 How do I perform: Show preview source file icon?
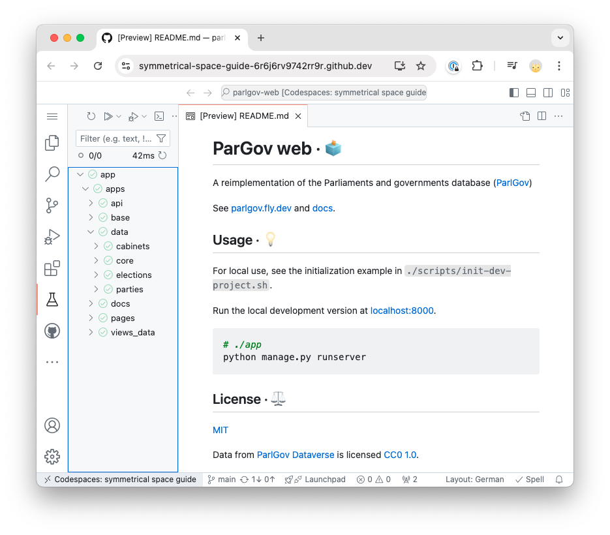point(525,116)
